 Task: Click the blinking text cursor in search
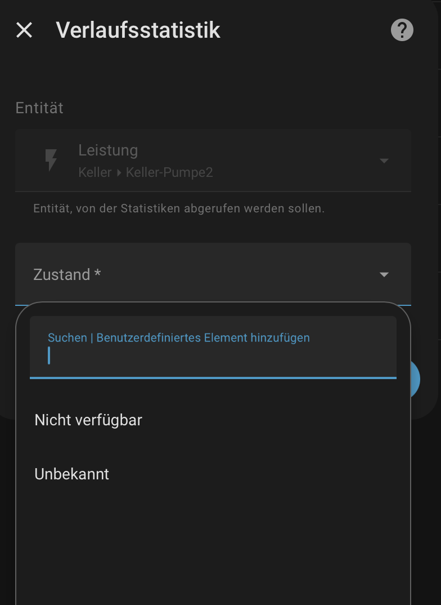pos(49,355)
